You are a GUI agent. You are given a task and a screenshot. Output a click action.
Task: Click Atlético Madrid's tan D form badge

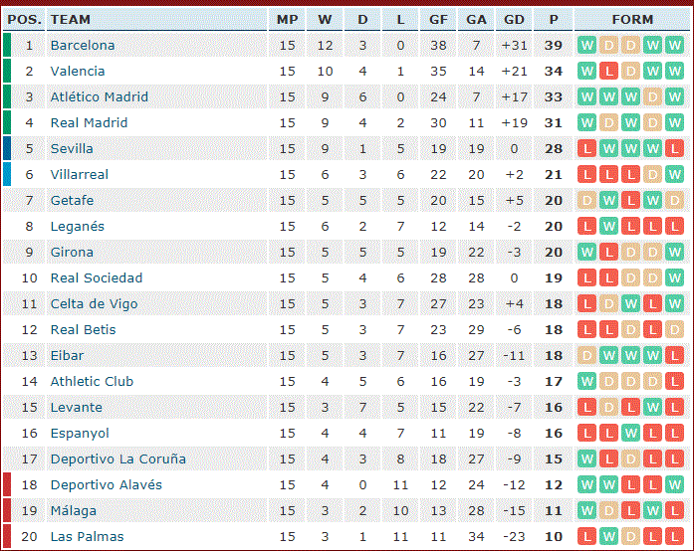[x=652, y=96]
